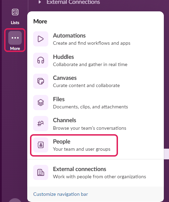Click the Canvases stacked-pages icon

[41, 81]
